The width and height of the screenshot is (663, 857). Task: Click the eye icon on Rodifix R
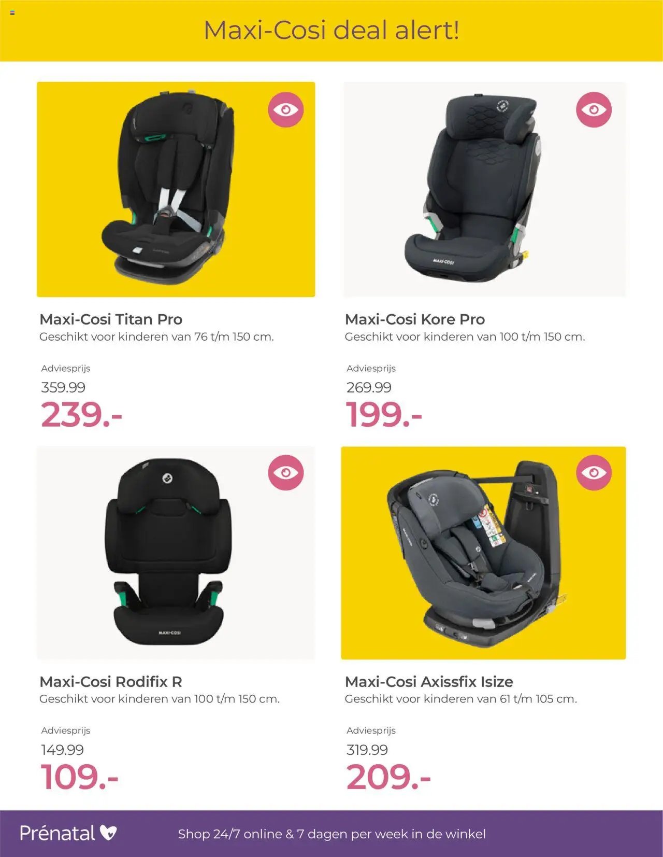285,472
